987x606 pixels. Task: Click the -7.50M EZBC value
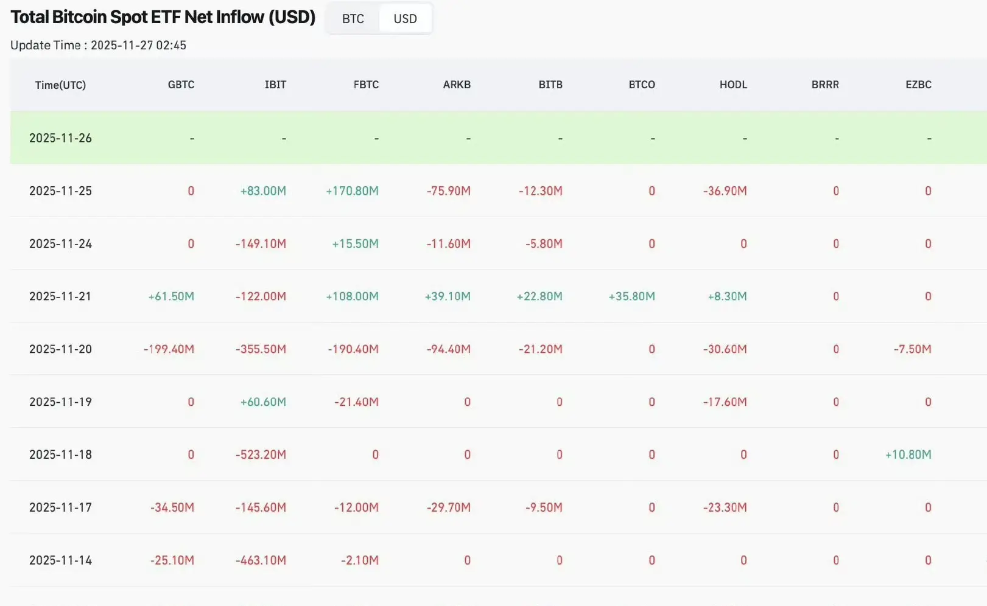click(913, 349)
